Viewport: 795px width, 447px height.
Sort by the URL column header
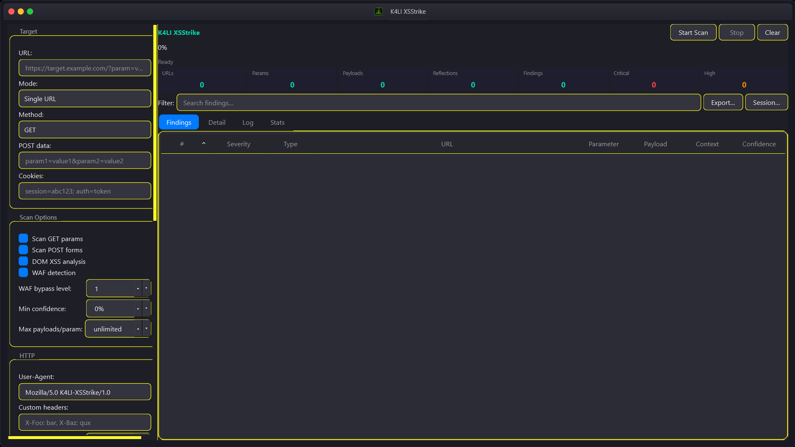[447, 144]
